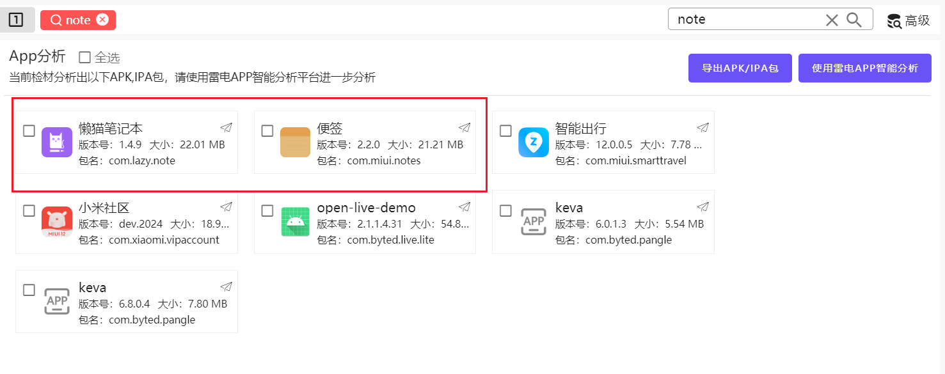Click the 小米社区 red app icon
This screenshot has height=374, width=945.
56,222
